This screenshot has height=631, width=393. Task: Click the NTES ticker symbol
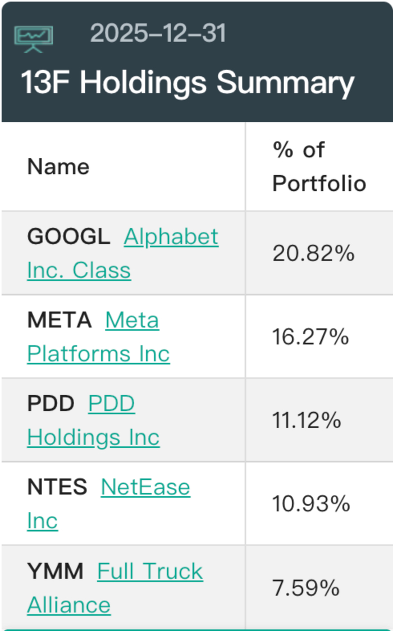pos(57,487)
